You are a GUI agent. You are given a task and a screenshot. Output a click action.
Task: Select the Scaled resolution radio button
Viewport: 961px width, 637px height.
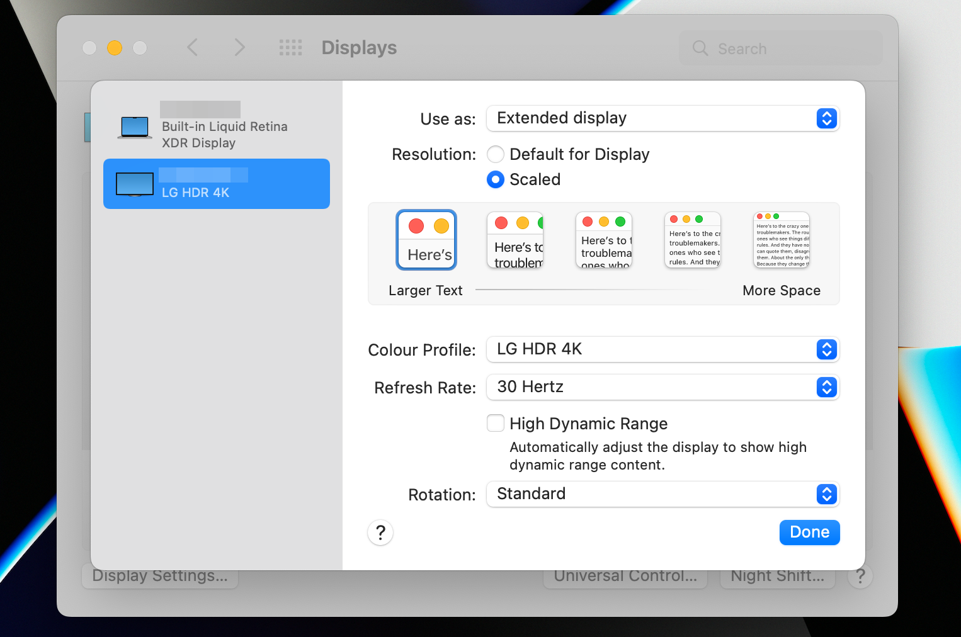tap(496, 179)
